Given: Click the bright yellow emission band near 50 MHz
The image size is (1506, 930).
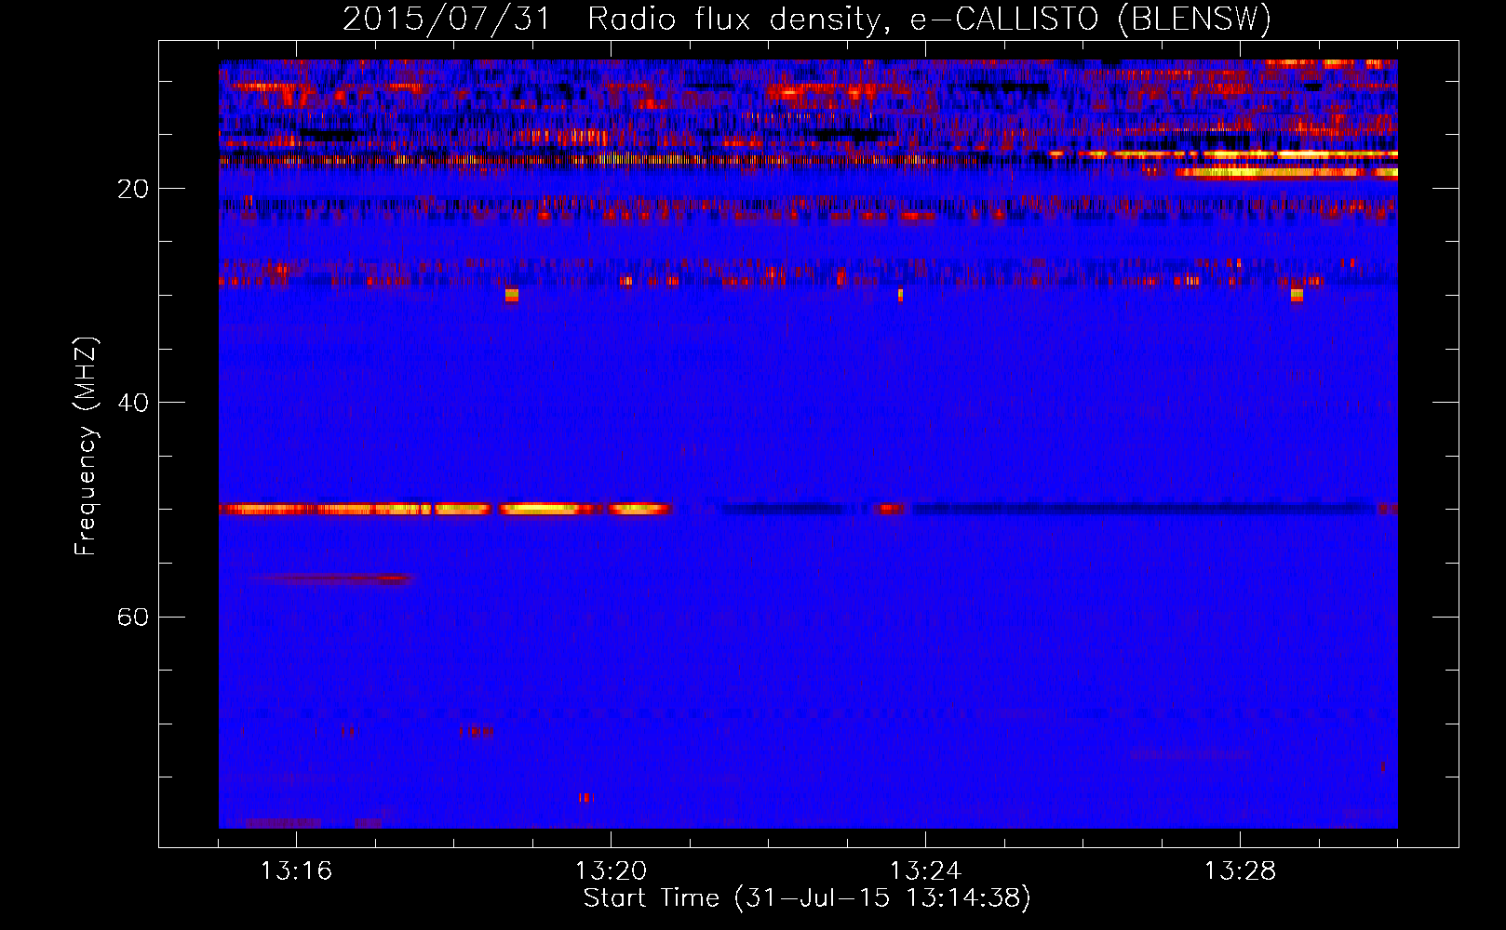Looking at the screenshot, I should point(445,509).
